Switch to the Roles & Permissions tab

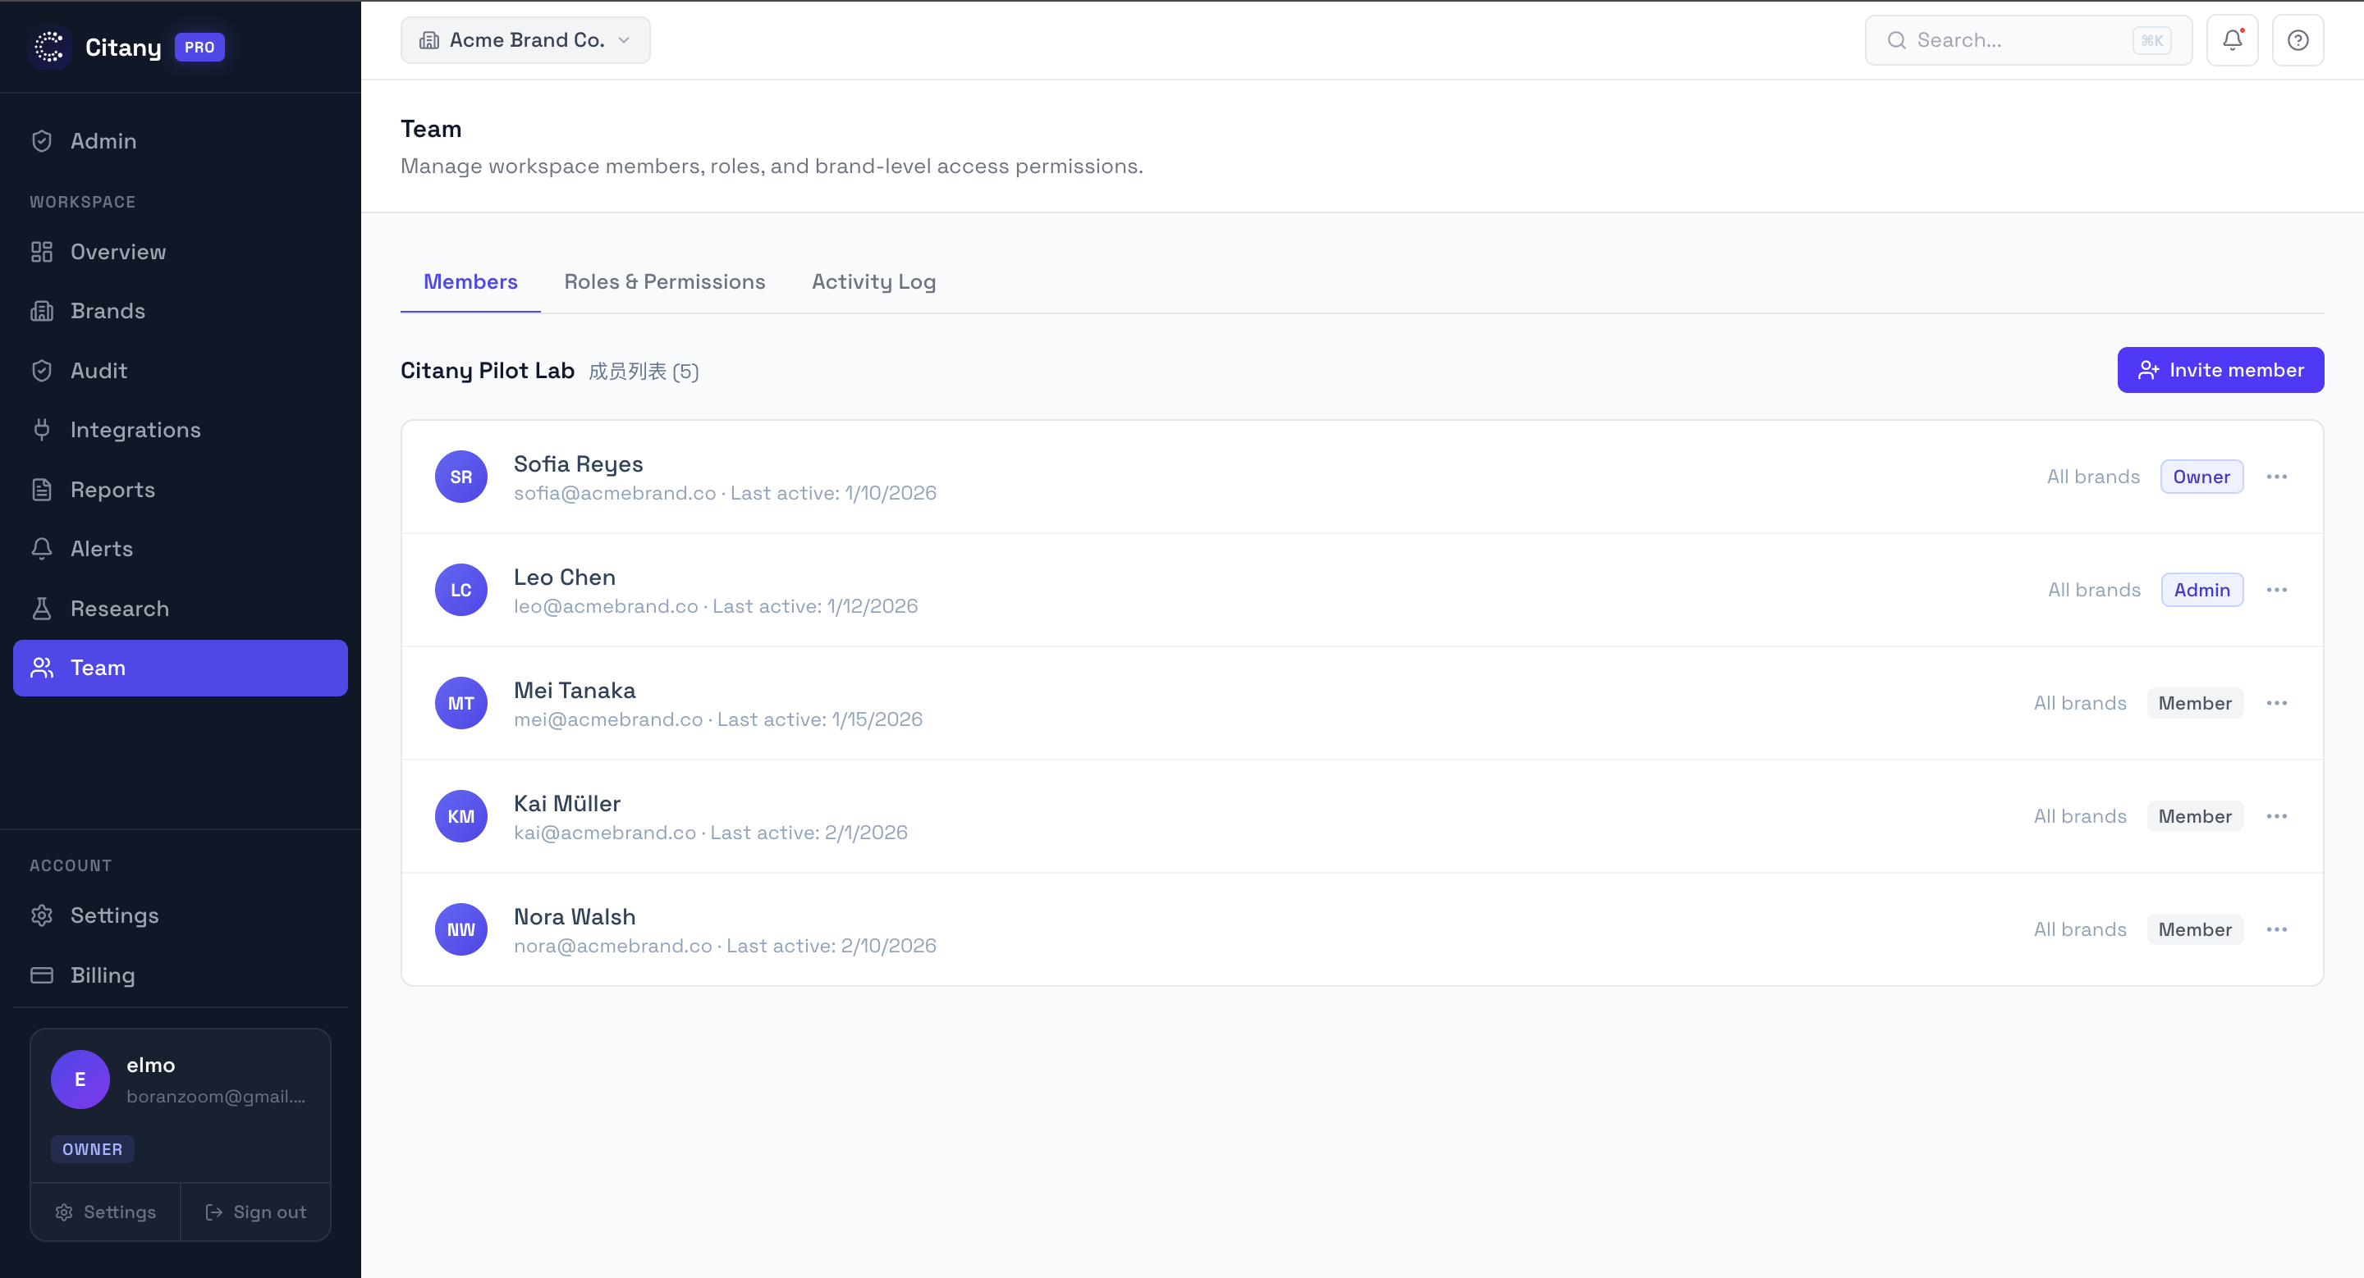point(663,281)
